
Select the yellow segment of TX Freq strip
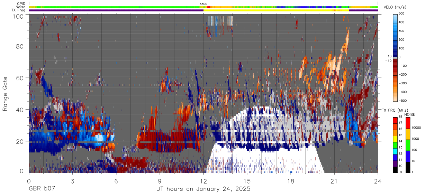[276, 10]
